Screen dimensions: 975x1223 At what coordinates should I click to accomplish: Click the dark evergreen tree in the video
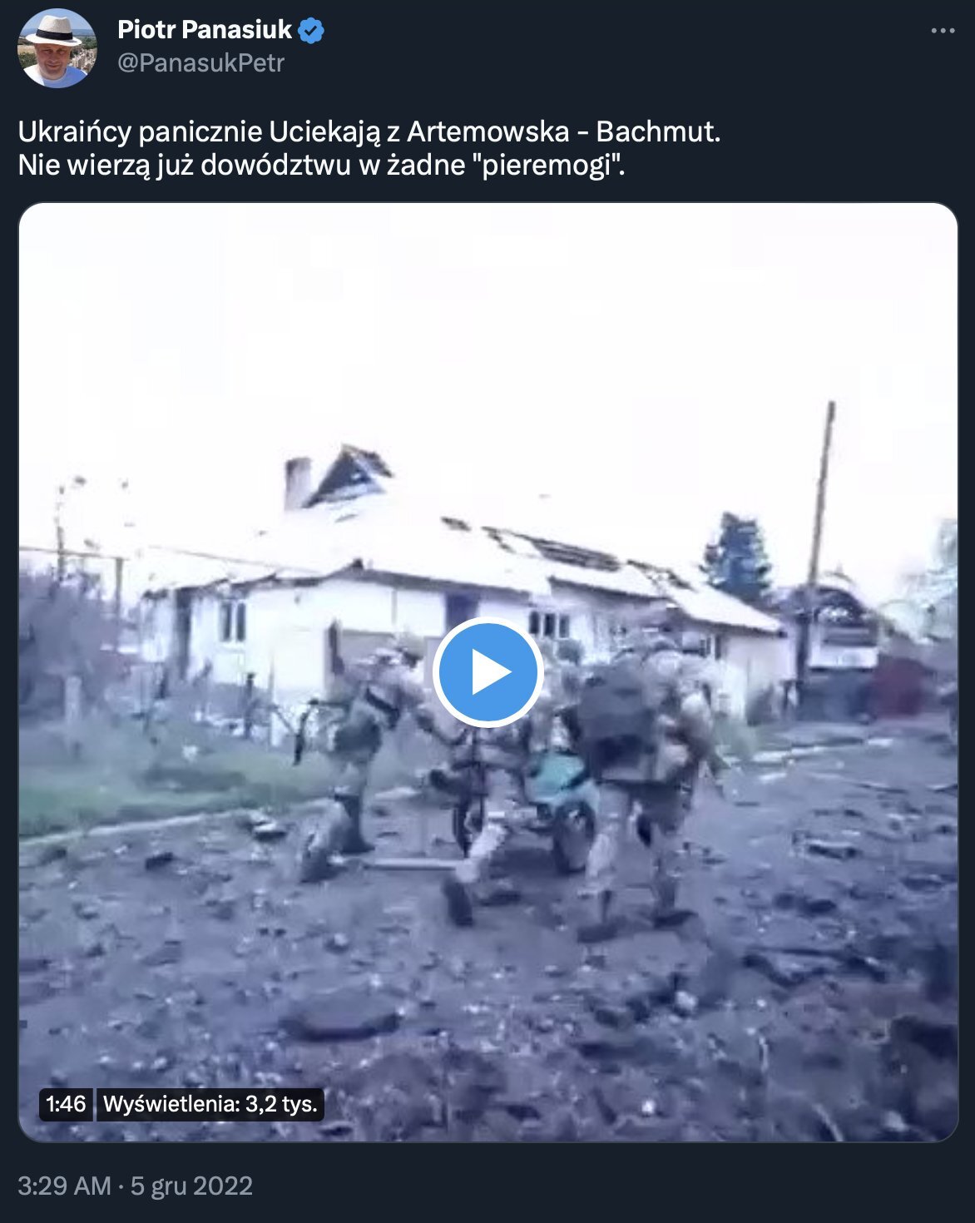click(737, 557)
